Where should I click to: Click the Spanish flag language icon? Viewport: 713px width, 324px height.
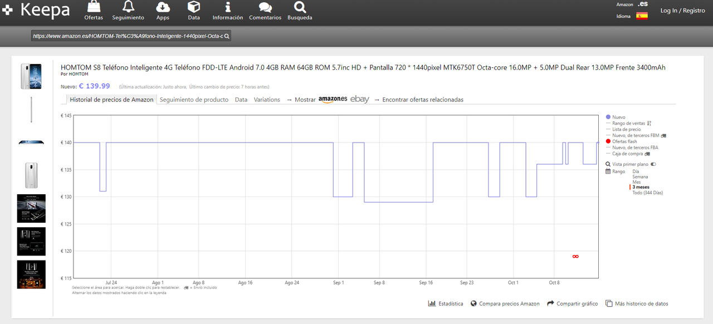coord(642,16)
